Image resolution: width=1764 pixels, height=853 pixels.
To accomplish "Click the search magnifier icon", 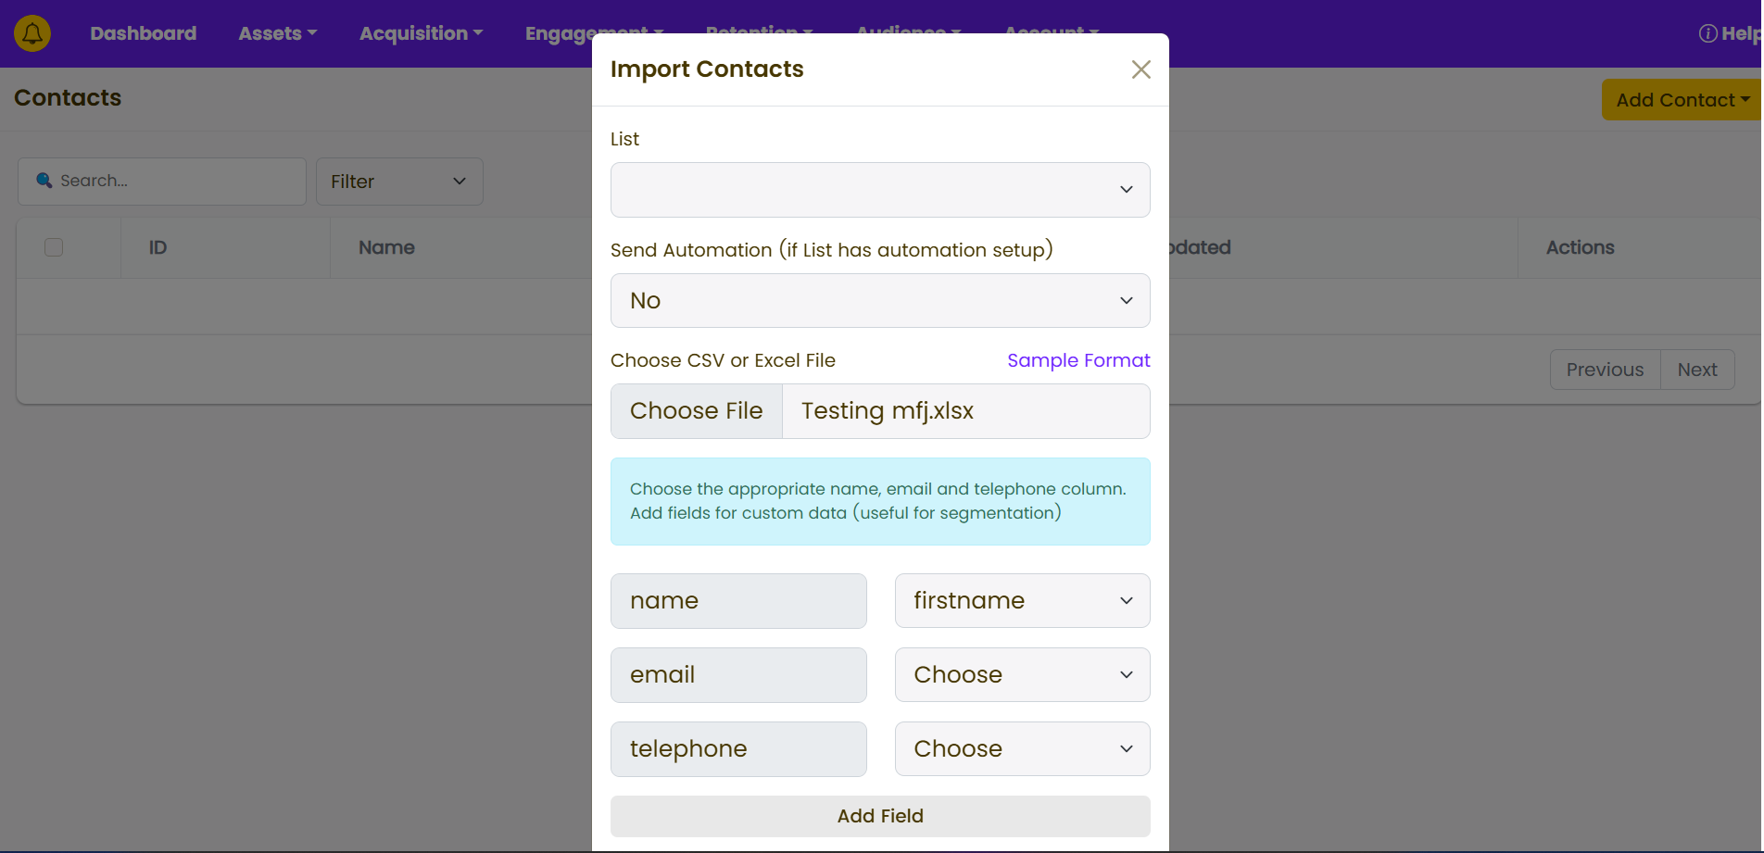I will [44, 181].
